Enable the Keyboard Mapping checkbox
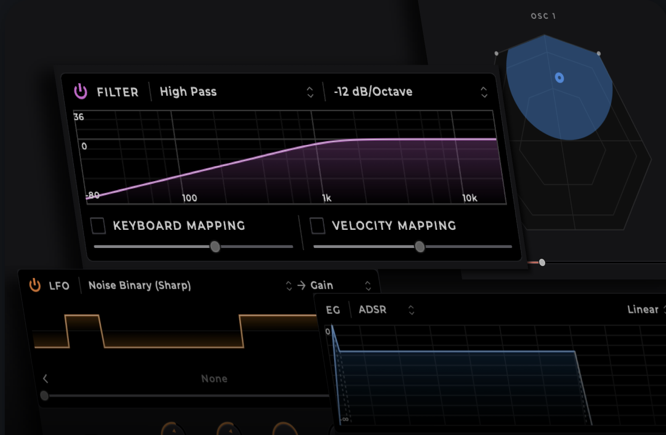Image resolution: width=666 pixels, height=435 pixels. point(99,226)
